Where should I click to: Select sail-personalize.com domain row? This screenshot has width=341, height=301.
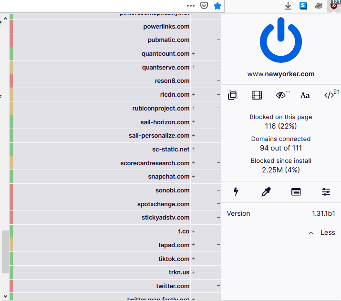(x=115, y=136)
